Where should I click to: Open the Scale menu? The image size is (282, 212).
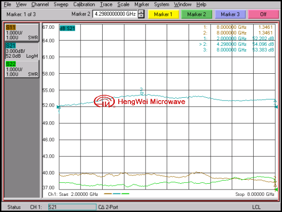click(x=123, y=4)
